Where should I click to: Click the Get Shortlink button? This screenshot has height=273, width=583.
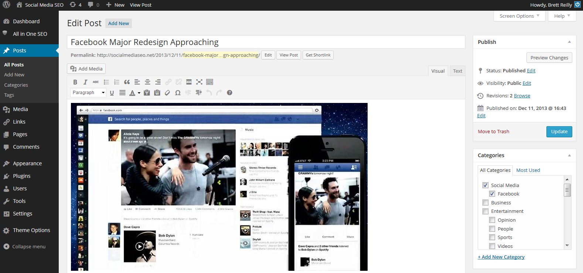click(318, 55)
